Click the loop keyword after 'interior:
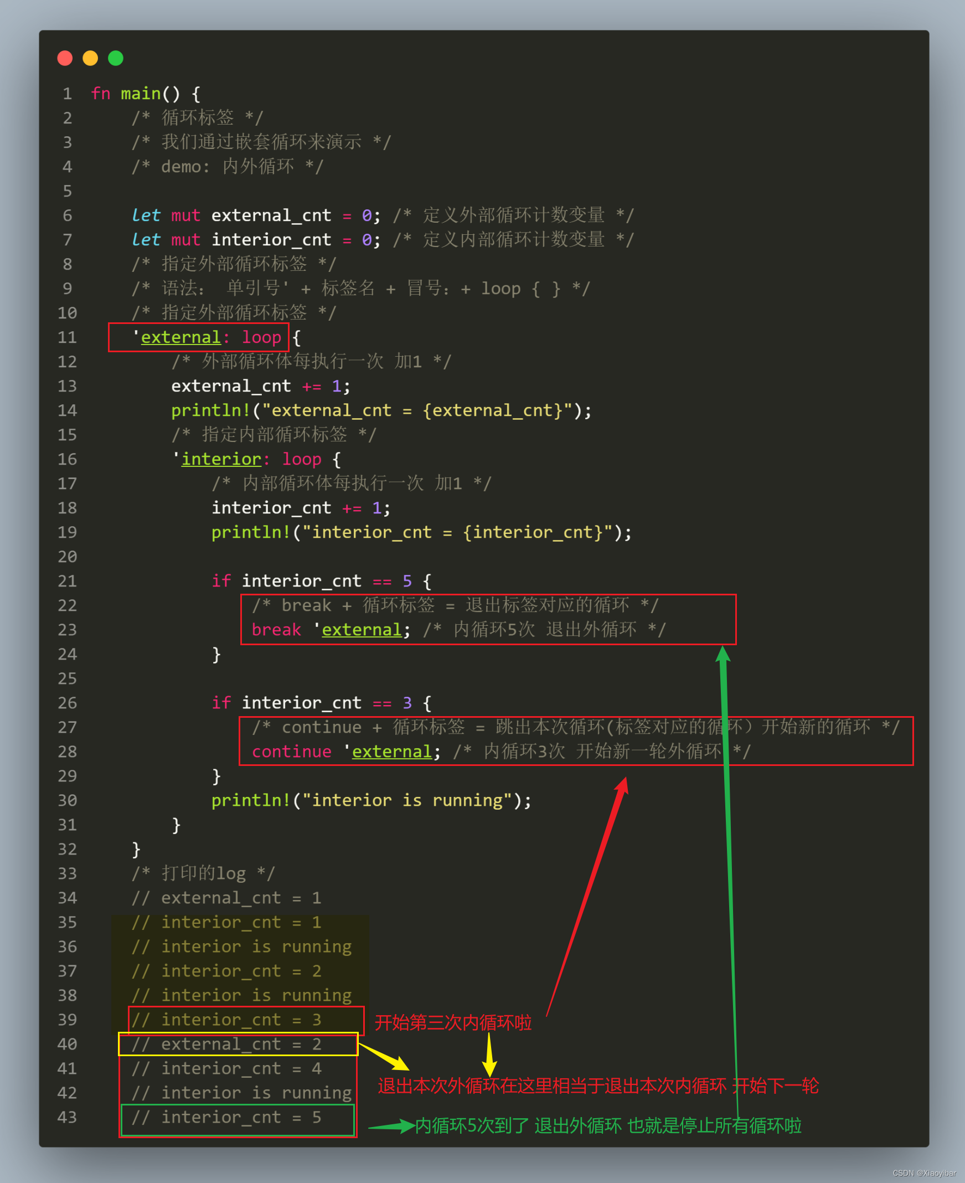The height and width of the screenshot is (1183, 965). point(302,459)
